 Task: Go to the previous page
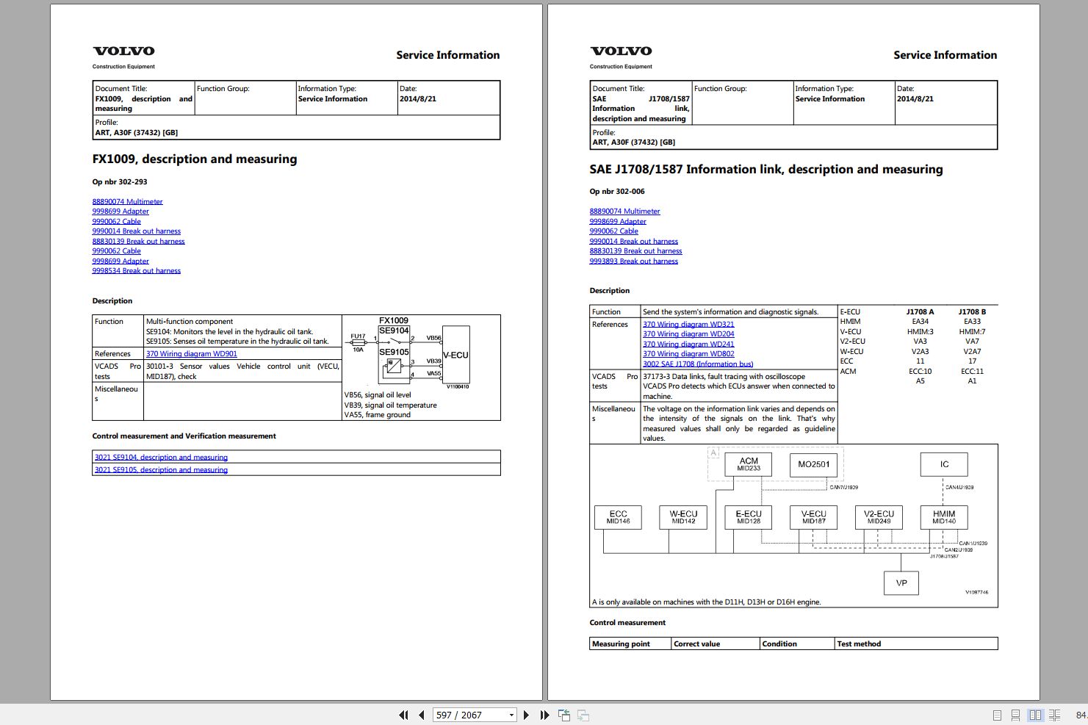click(x=422, y=715)
